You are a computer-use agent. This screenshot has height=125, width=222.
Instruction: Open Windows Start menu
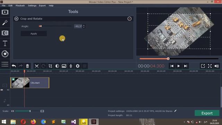tap(4, 122)
